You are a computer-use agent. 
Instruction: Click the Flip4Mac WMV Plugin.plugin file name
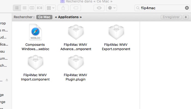point(76,77)
